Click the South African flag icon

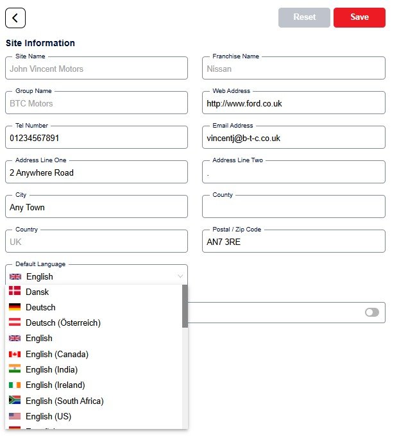tap(15, 401)
